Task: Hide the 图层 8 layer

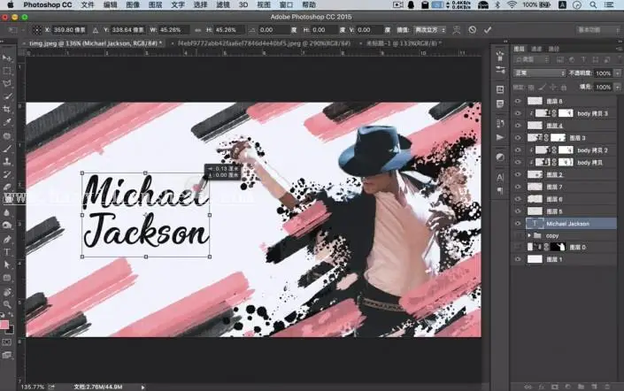Action: pos(518,101)
